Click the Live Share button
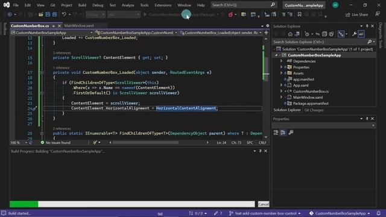This screenshot has height=217, width=386. click(x=356, y=14)
